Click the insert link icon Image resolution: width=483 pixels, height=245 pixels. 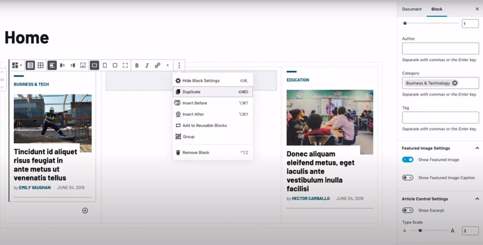(x=157, y=66)
